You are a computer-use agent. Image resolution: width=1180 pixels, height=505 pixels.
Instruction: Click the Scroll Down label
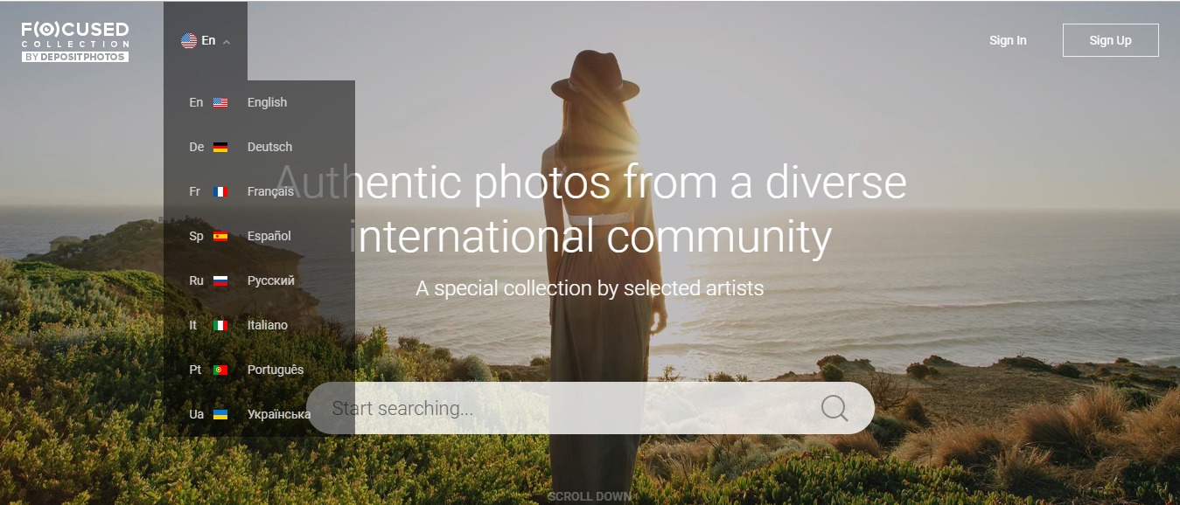point(590,496)
